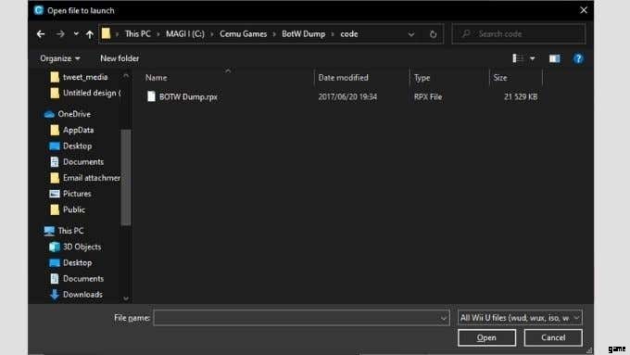Change the view layout icon
The width and height of the screenshot is (630, 355).
[518, 58]
